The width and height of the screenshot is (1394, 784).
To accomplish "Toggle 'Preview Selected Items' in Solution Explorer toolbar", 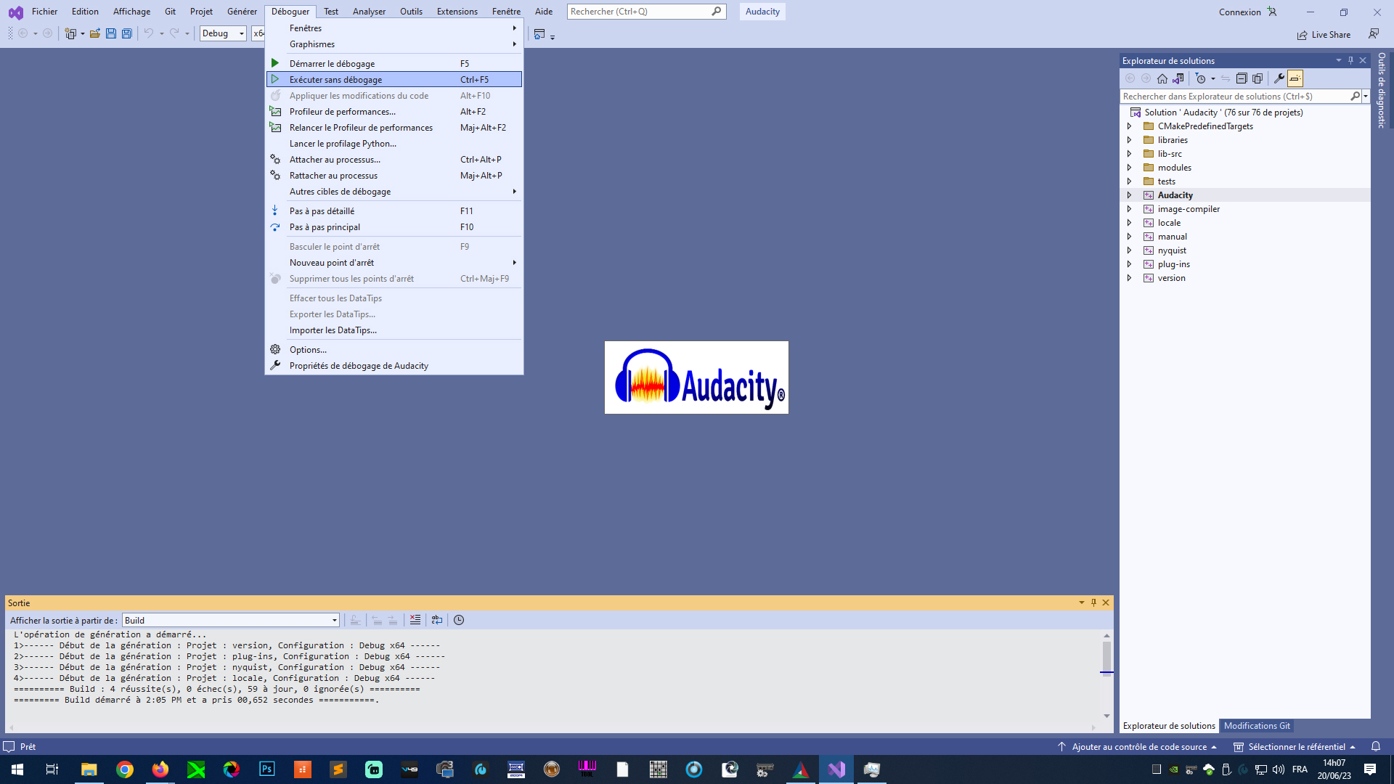I will point(1295,78).
